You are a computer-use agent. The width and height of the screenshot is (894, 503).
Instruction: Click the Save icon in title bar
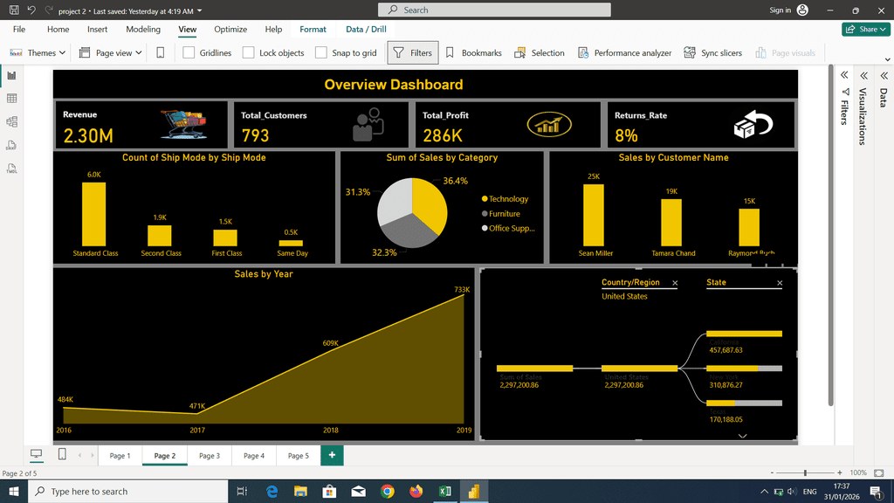13,10
